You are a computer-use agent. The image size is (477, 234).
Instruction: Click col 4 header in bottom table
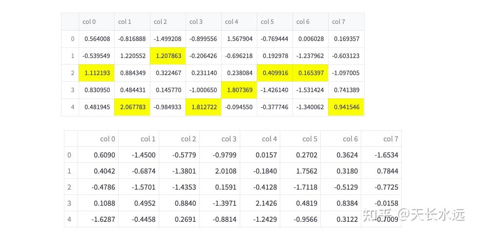(260, 139)
